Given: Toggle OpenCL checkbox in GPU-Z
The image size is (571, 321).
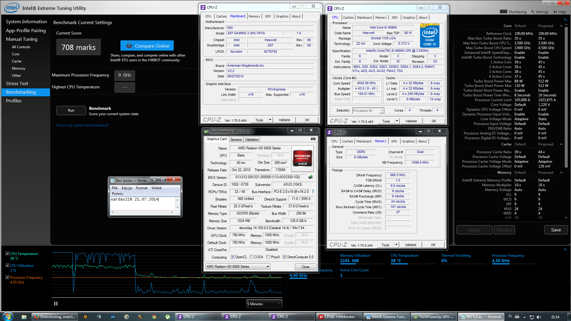Looking at the screenshot, I should coord(233,257).
